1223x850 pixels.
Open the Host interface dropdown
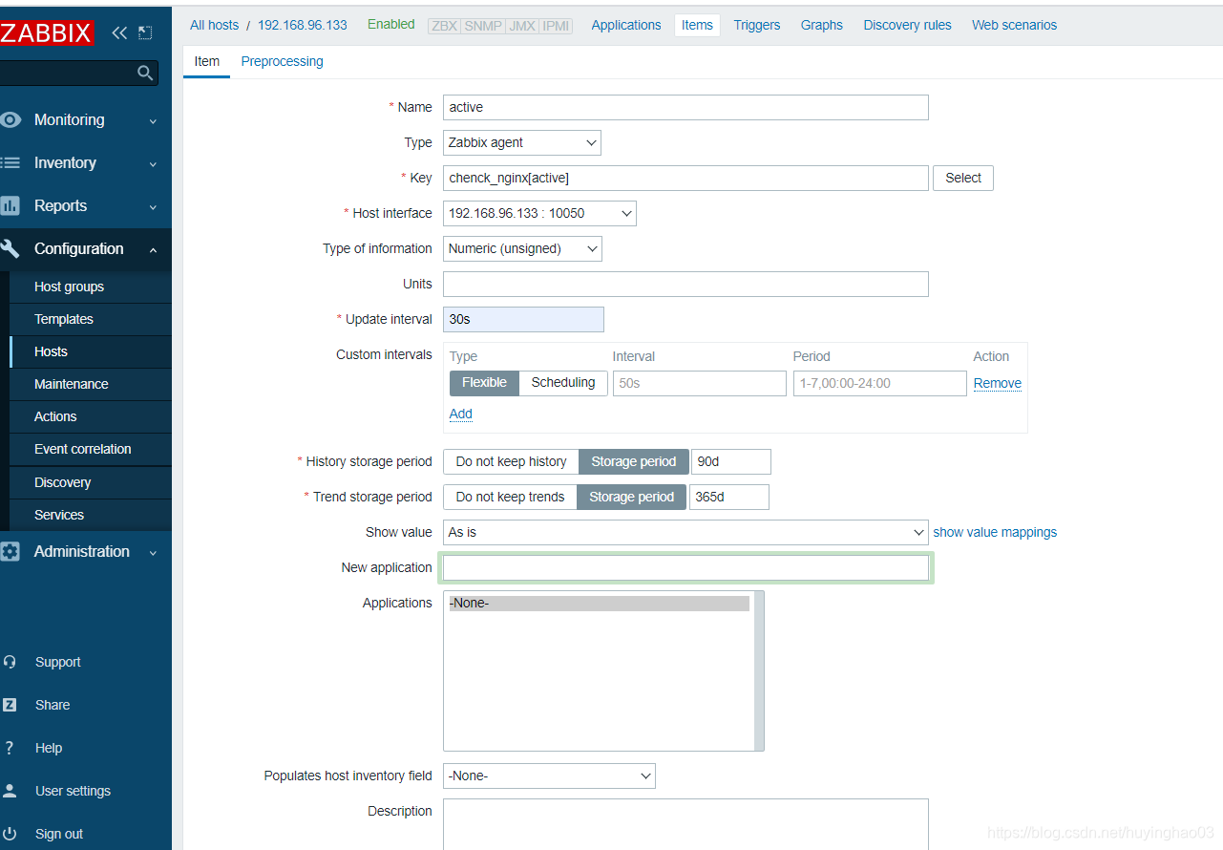click(539, 213)
